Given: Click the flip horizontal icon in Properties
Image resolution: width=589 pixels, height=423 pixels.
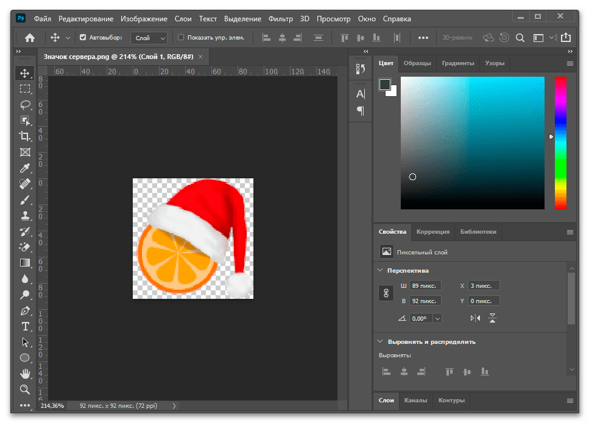Looking at the screenshot, I should [475, 318].
